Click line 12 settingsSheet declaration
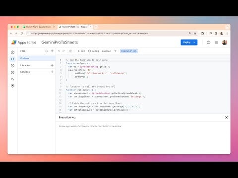 [x=107, y=96]
